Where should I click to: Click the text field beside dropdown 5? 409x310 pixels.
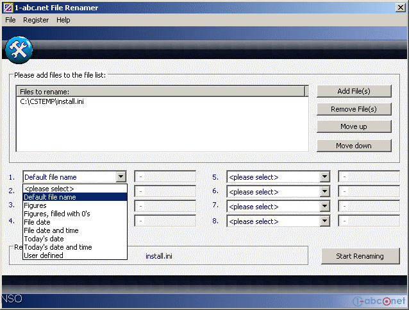pos(369,177)
